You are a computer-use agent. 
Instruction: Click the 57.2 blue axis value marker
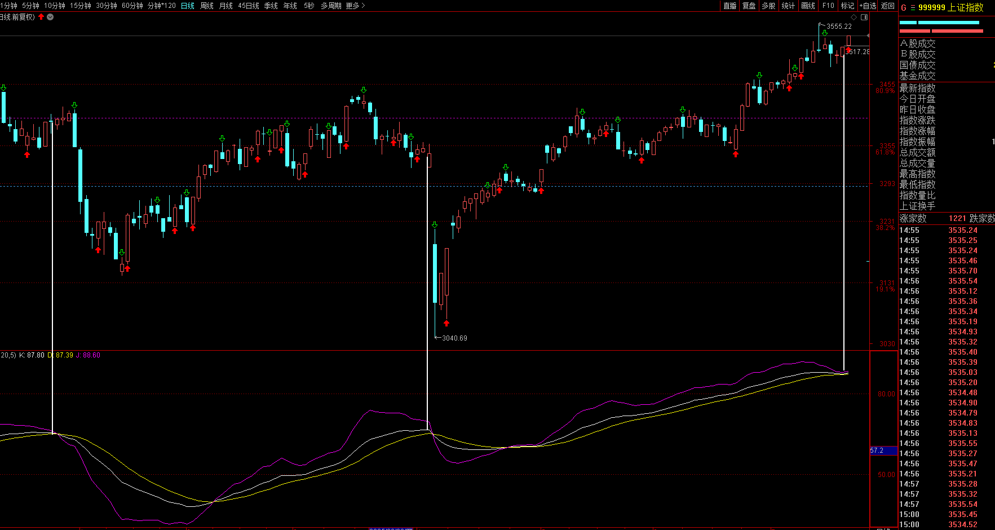[x=883, y=450]
